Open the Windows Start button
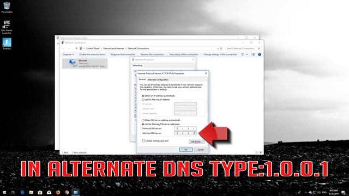The image size is (349, 196). pyautogui.click(x=4, y=192)
